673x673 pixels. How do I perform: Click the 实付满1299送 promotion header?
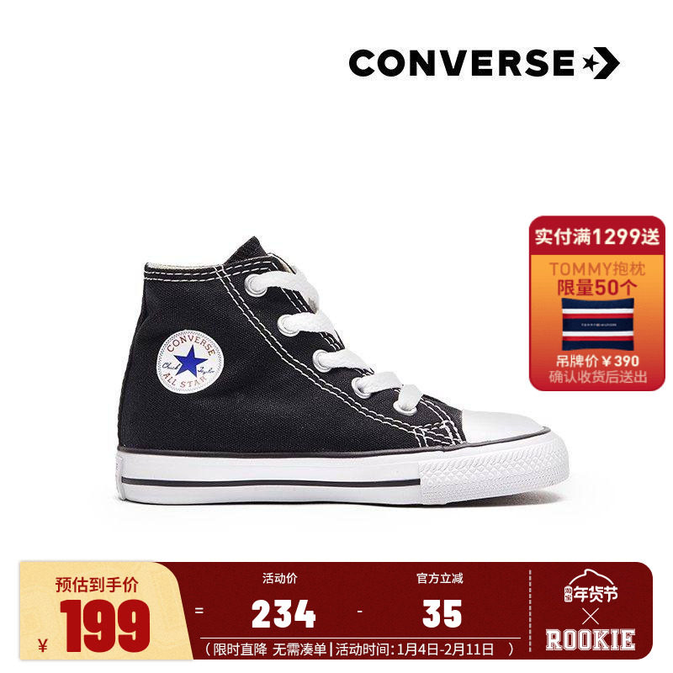pos(597,237)
